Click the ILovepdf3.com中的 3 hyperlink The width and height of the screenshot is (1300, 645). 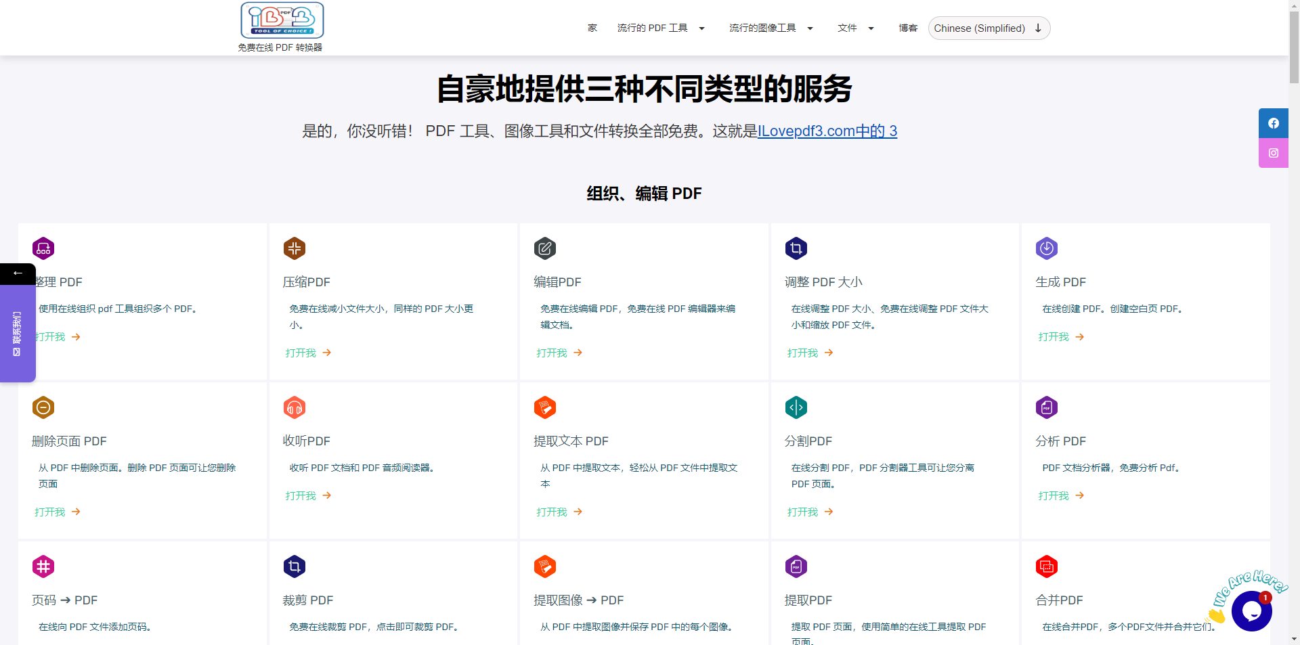(x=827, y=131)
